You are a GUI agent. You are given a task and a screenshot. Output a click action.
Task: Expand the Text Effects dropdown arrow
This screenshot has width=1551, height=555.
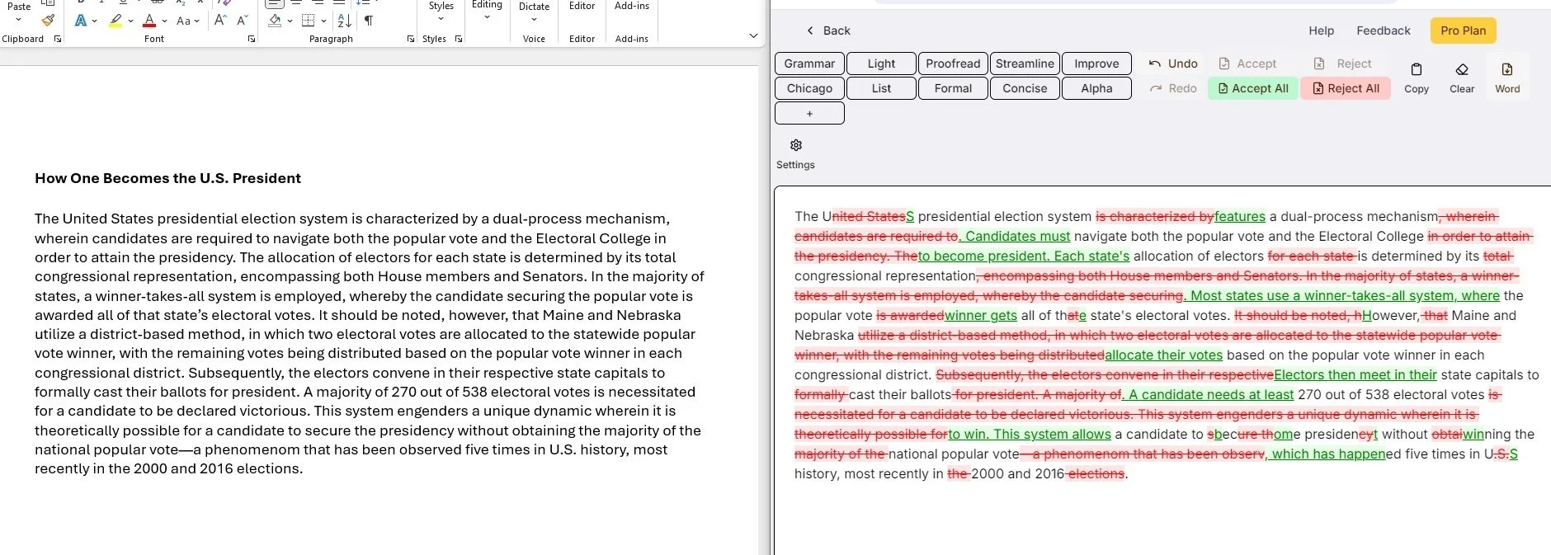(95, 21)
